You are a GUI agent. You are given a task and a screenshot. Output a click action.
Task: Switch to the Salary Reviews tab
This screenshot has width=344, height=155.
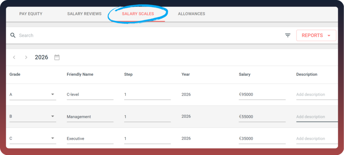point(84,14)
